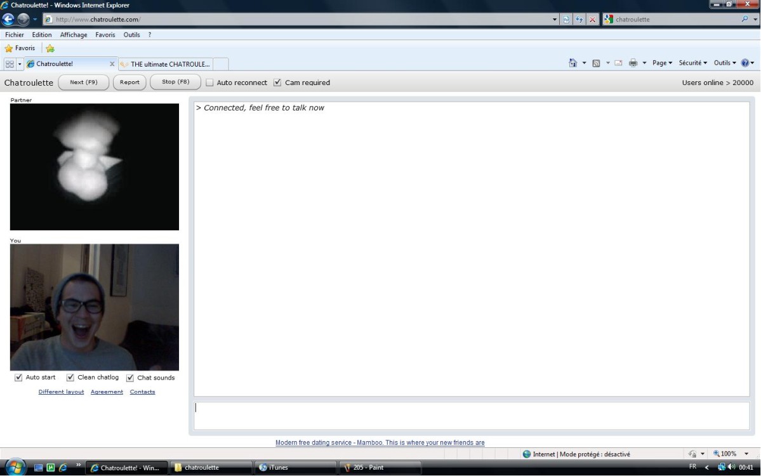
Task: Open the Outils command bar dropdown
Action: coord(725,63)
